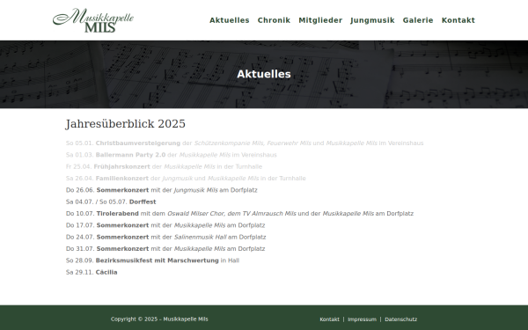This screenshot has height=330, width=528.
Task: Click the Ballermann Party 2.0 entry
Action: (x=171, y=155)
